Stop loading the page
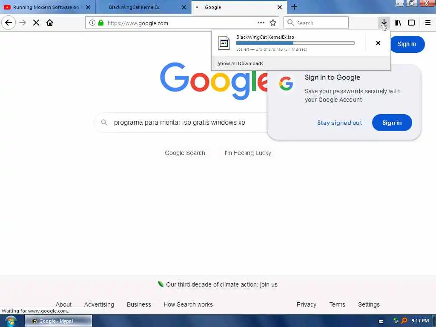Image resolution: width=436 pixels, height=327 pixels. pyautogui.click(x=36, y=23)
